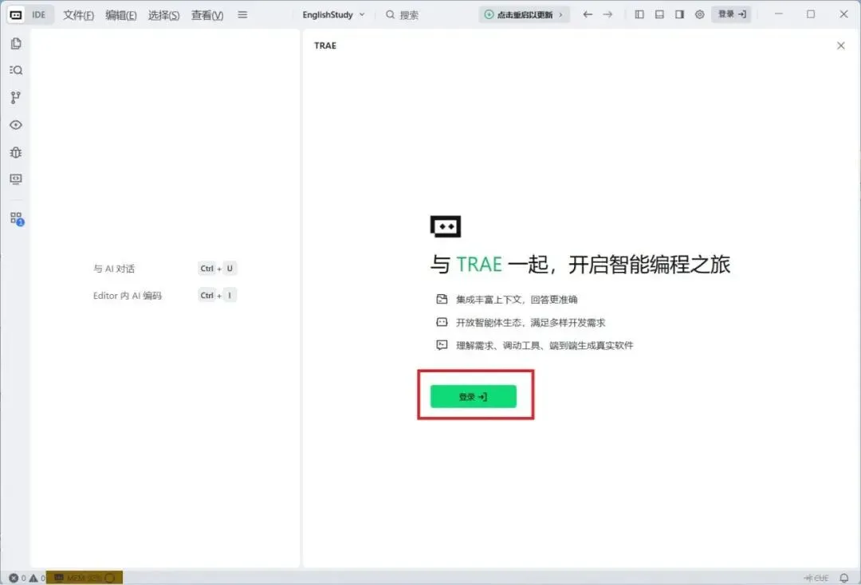Click the 开放智能体生态 feature line

[x=521, y=322]
